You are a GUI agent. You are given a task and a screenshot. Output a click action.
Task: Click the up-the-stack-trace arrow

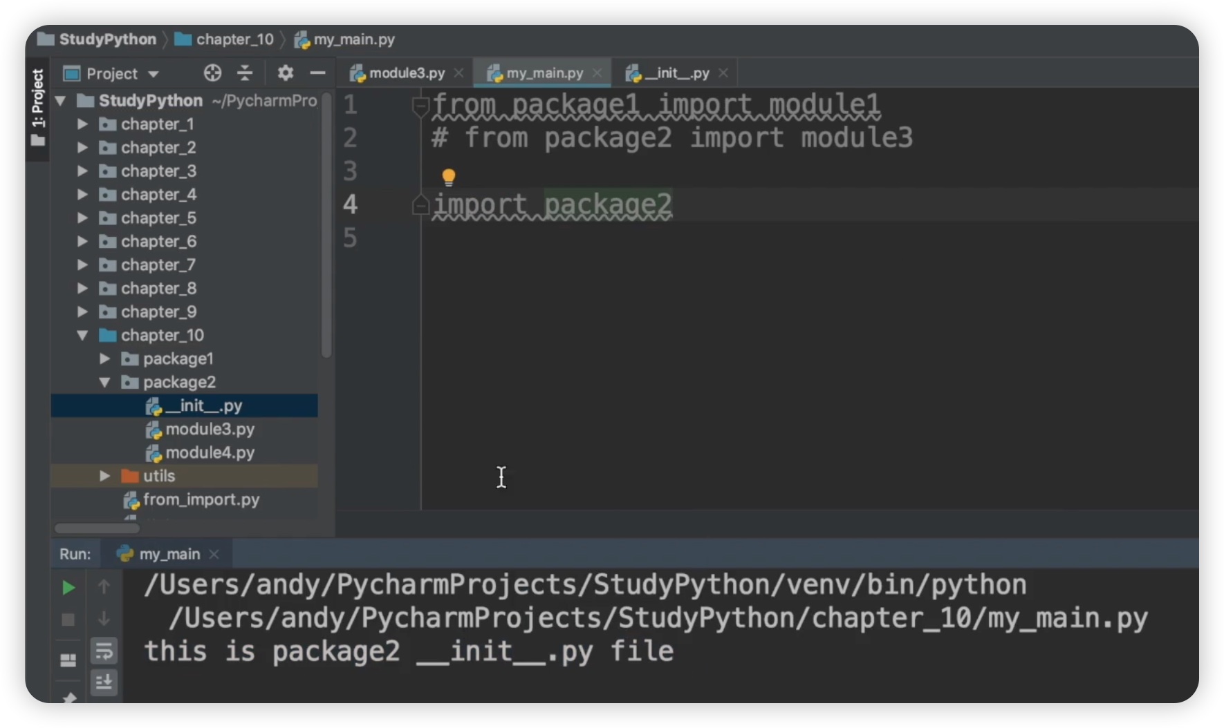click(104, 587)
